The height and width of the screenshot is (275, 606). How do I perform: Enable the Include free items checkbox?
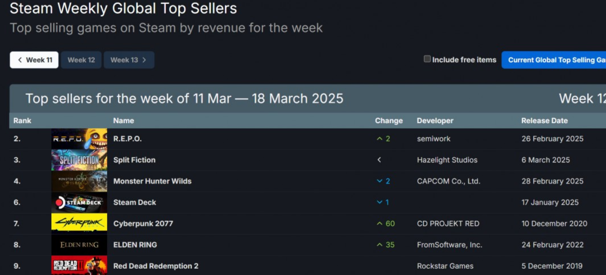427,59
